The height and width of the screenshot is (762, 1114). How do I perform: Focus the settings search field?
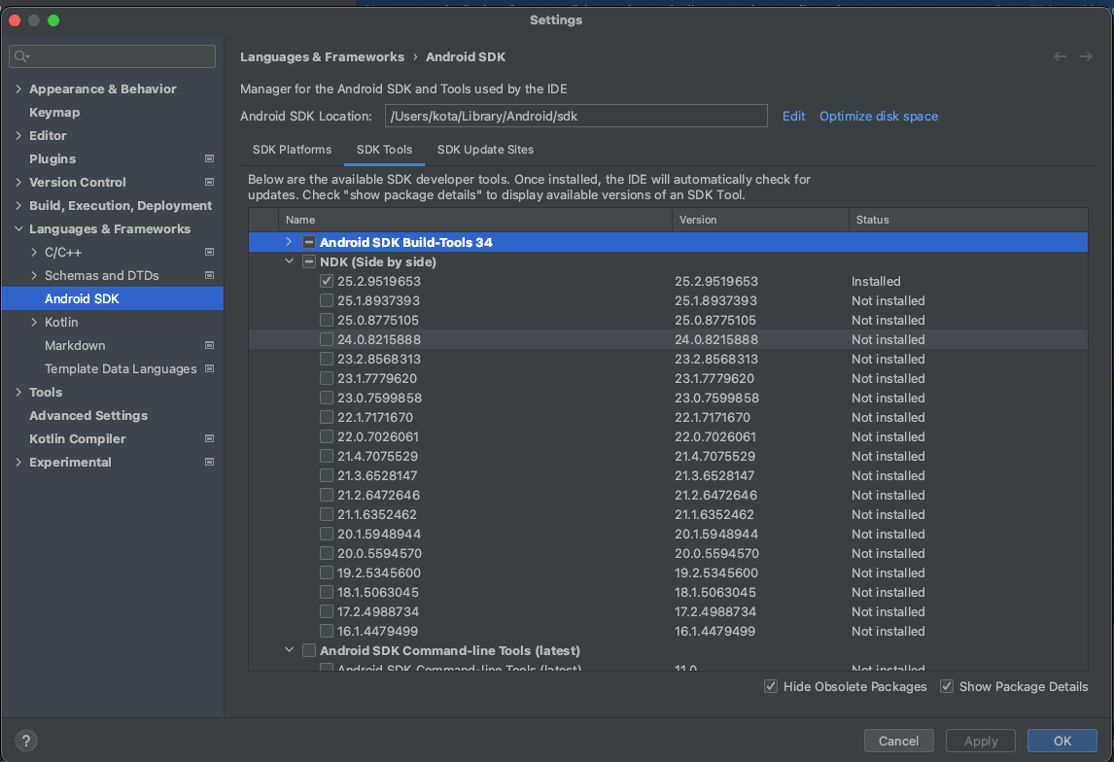[x=112, y=56]
